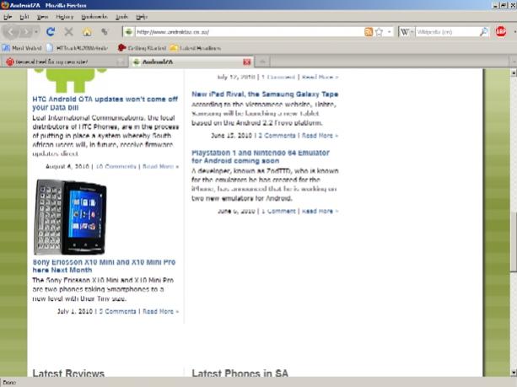
Task: Click Read More for Sony Ericsson article
Action: tap(160, 311)
